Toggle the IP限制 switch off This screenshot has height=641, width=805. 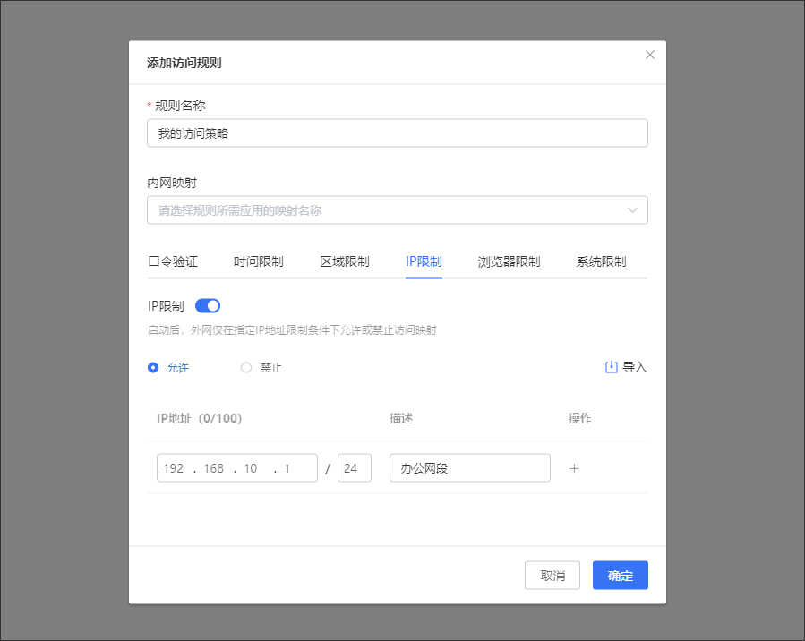point(208,306)
